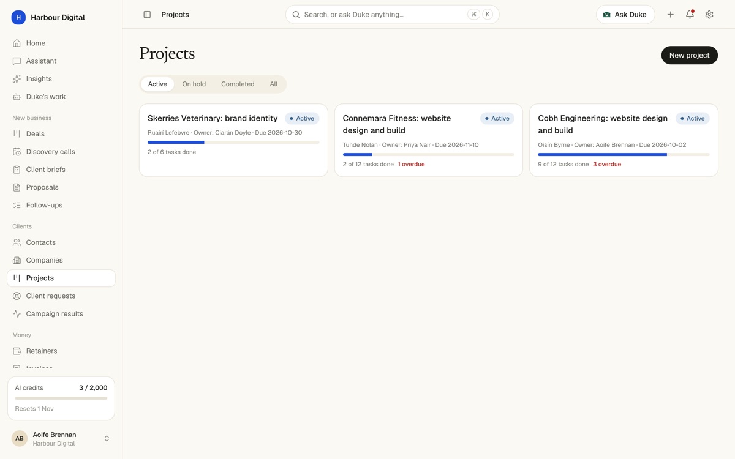Click the Projects icon in the sidebar
The width and height of the screenshot is (735, 459).
tap(17, 278)
